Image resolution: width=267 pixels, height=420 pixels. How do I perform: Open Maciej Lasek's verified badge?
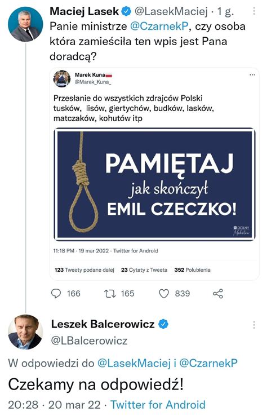(126, 11)
